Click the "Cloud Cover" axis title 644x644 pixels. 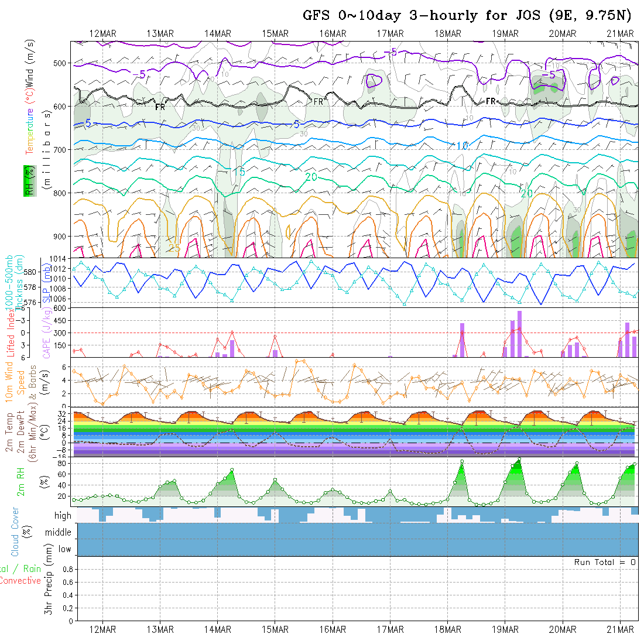pos(15,532)
